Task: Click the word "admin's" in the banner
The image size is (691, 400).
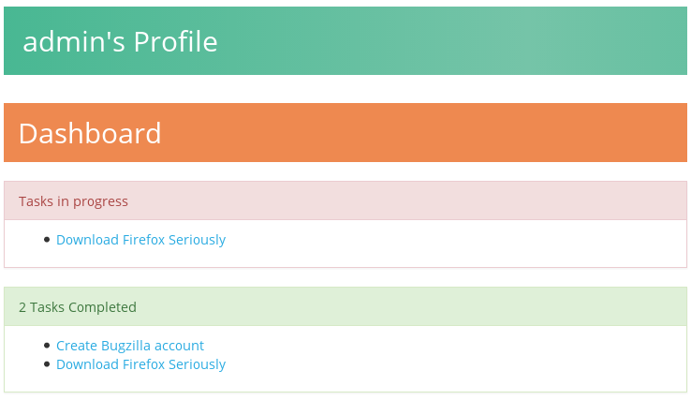Action: [74, 41]
